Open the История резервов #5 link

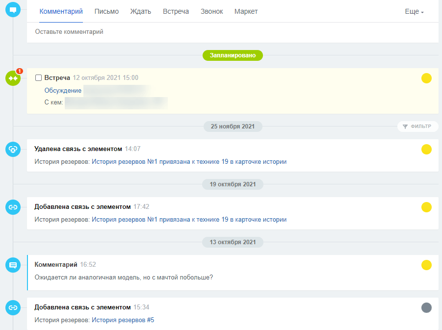tap(123, 320)
